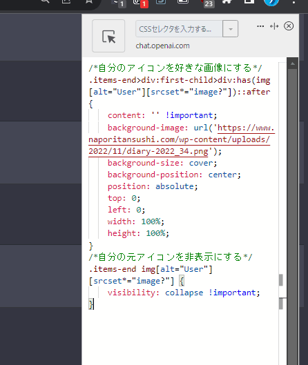Open the CSS selector dropdown arrow
The width and height of the screenshot is (308, 365).
pos(231,29)
